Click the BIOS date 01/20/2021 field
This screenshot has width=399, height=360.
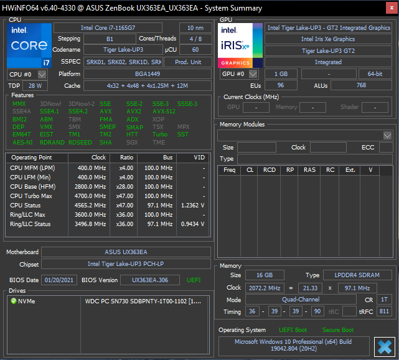tap(59, 280)
